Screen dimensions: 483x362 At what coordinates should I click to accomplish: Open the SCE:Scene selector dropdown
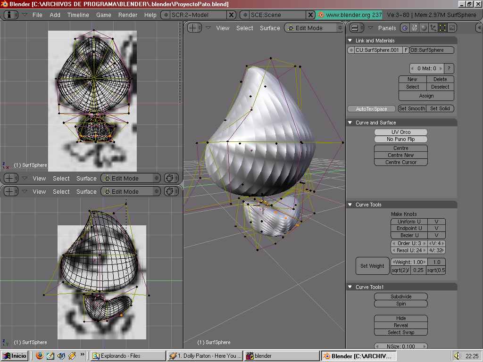(x=245, y=15)
